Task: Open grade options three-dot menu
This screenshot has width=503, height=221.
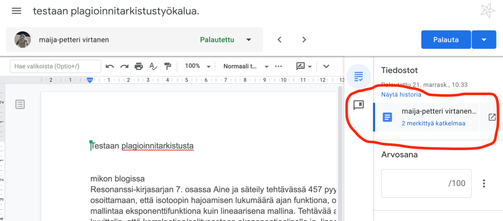Action: [x=484, y=184]
